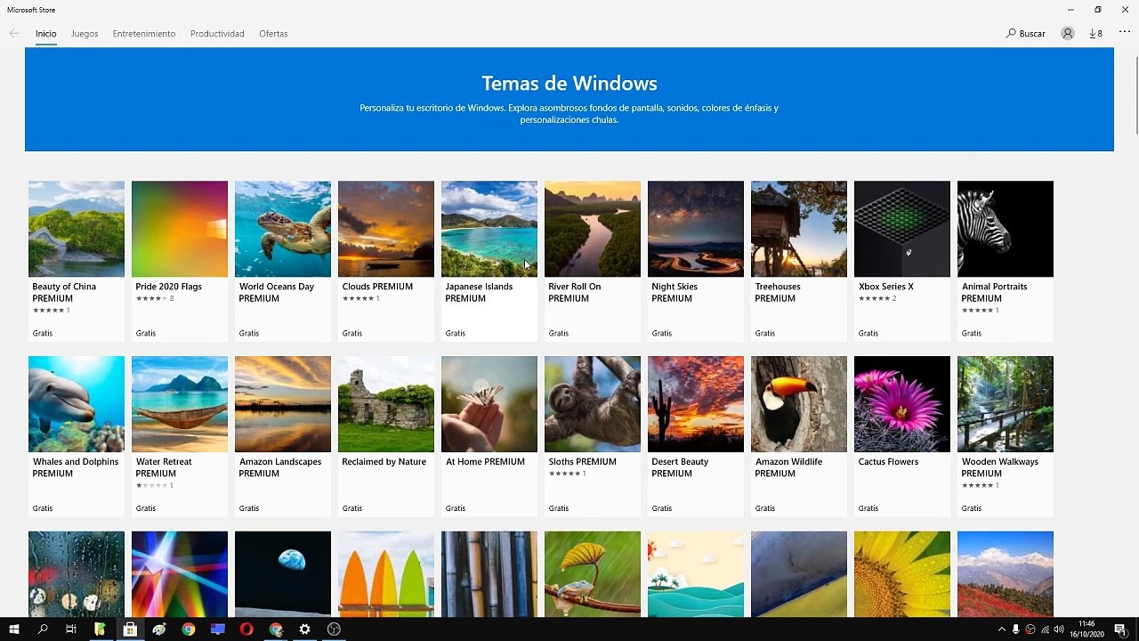
Task: Open the Xbox Series X theme thumbnail
Action: click(902, 229)
